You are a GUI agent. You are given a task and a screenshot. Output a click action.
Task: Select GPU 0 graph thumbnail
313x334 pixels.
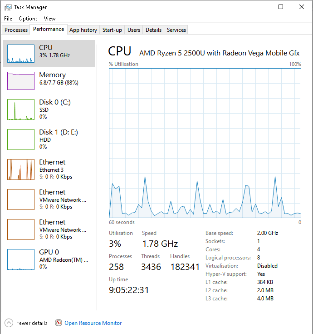tap(21, 259)
